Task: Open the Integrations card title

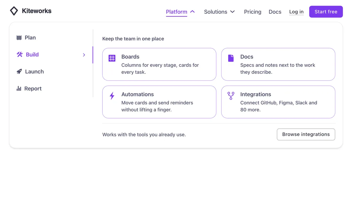Action: 255,94
